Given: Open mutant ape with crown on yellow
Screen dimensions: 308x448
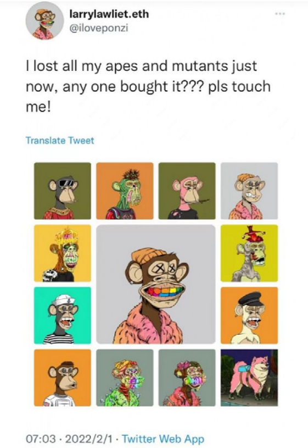Looking at the screenshot, I should [63, 253].
